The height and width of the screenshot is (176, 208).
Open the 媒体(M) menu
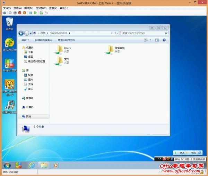point(29,8)
